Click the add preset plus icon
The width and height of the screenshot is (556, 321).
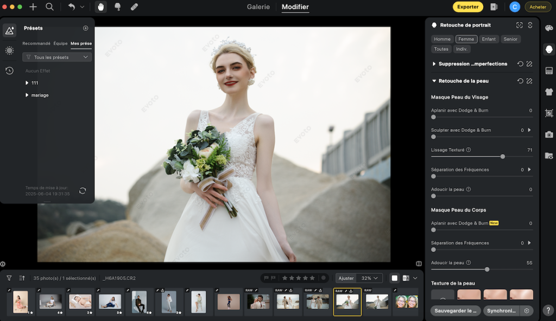[85, 28]
